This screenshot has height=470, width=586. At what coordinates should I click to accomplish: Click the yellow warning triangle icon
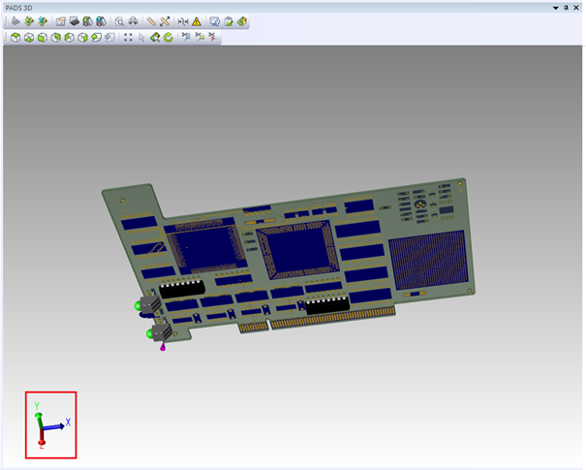(197, 21)
